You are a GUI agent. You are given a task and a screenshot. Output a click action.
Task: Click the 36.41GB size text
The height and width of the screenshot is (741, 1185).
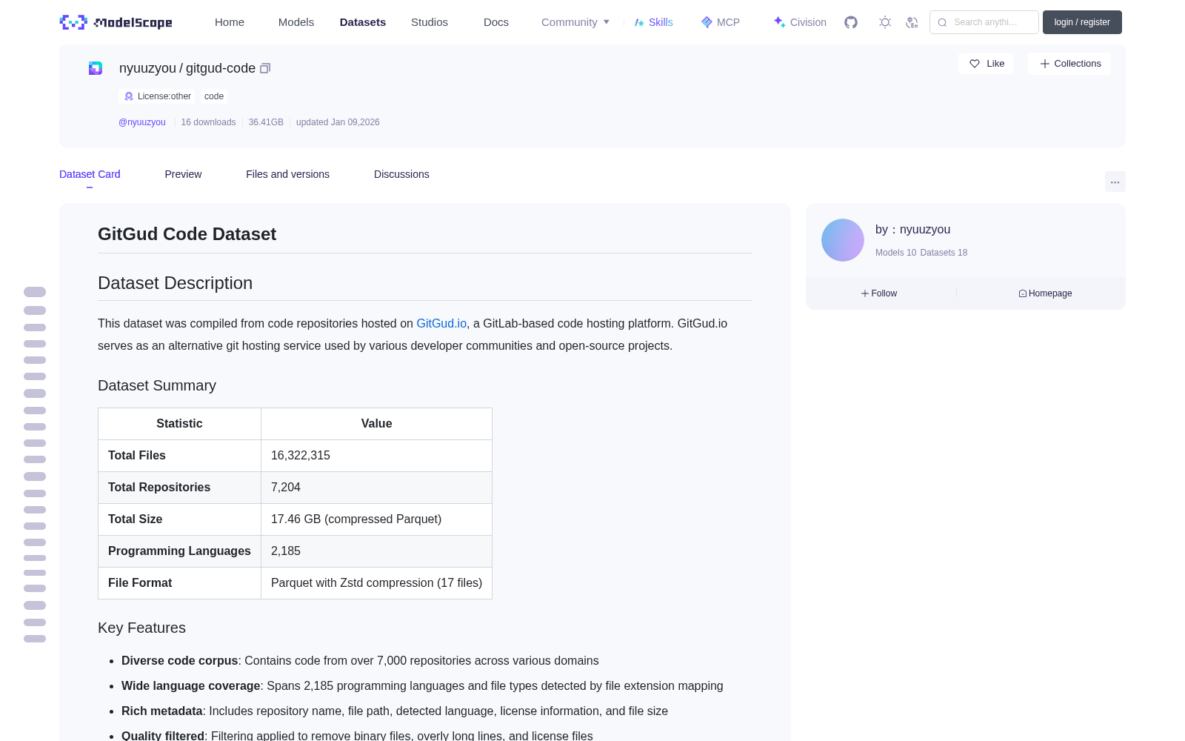click(x=266, y=122)
